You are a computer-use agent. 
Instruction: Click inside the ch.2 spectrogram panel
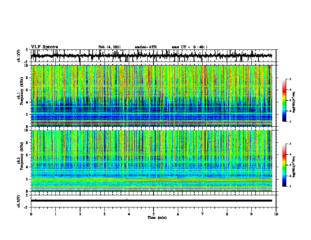point(152,161)
